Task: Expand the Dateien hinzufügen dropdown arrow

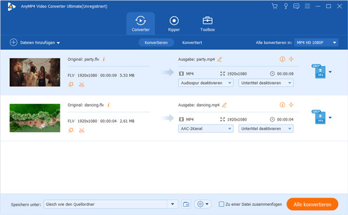Action: tap(58, 43)
